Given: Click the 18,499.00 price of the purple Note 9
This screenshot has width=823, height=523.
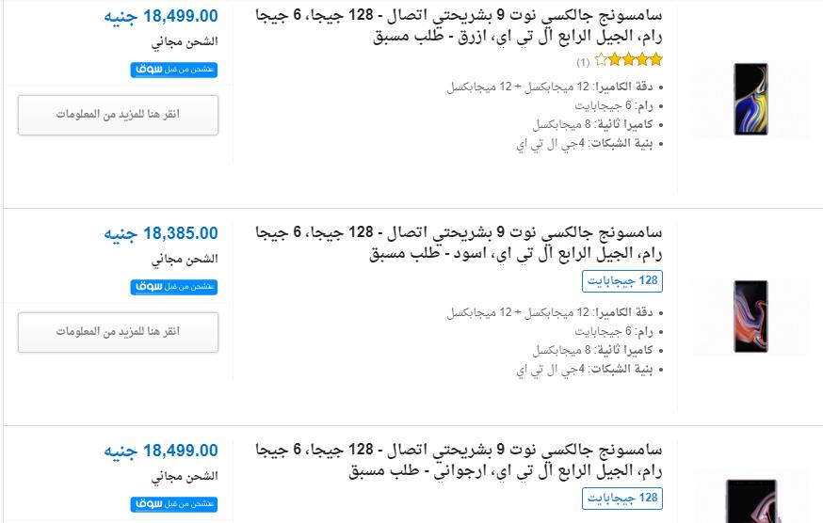Looking at the screenshot, I should (160, 452).
